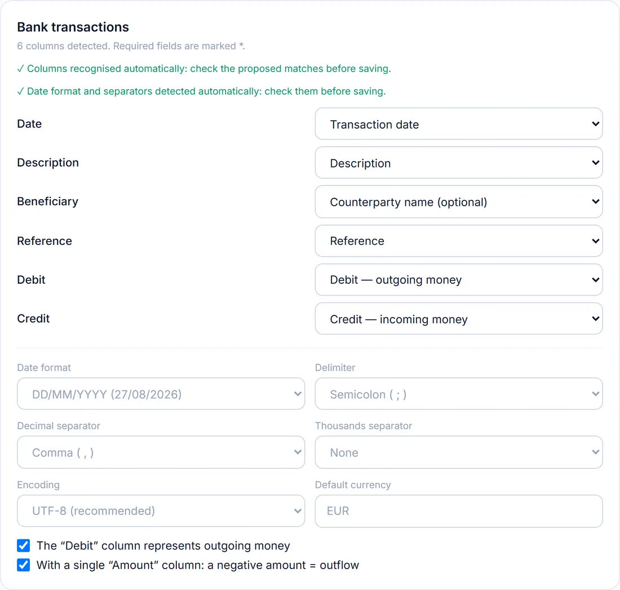
Task: Click the chevron arrow of Thousands separator select
Action: (x=595, y=452)
